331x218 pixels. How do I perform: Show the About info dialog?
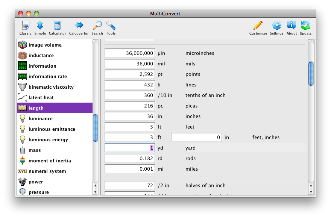pyautogui.click(x=292, y=28)
